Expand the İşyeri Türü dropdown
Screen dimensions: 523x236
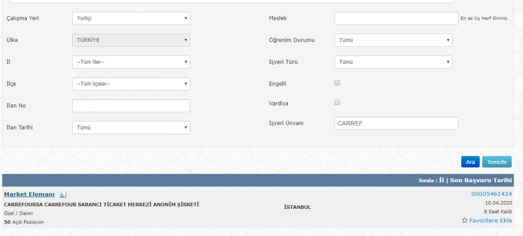393,62
